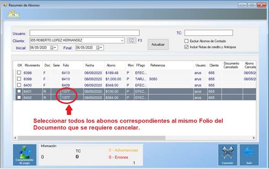This screenshot has width=269, height=169.
Task: Click the Doc column header
Action: pyautogui.click(x=47, y=65)
